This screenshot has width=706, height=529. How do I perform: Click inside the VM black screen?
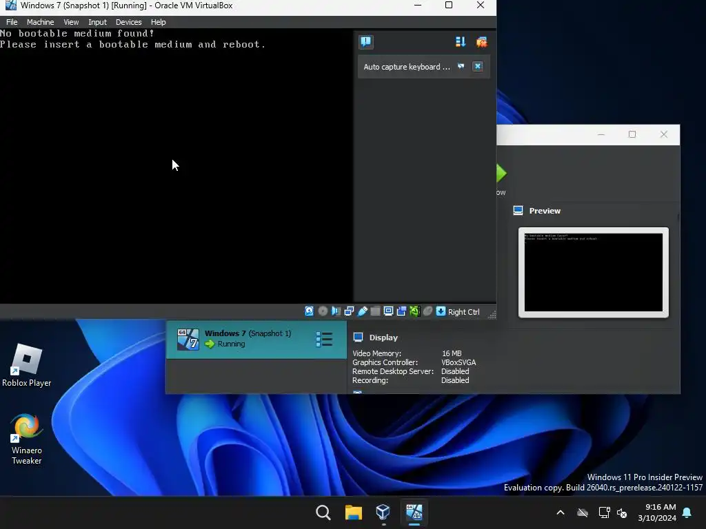tap(176, 167)
